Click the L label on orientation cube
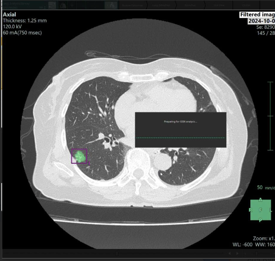275x261 pixels. pyautogui.click(x=271, y=210)
